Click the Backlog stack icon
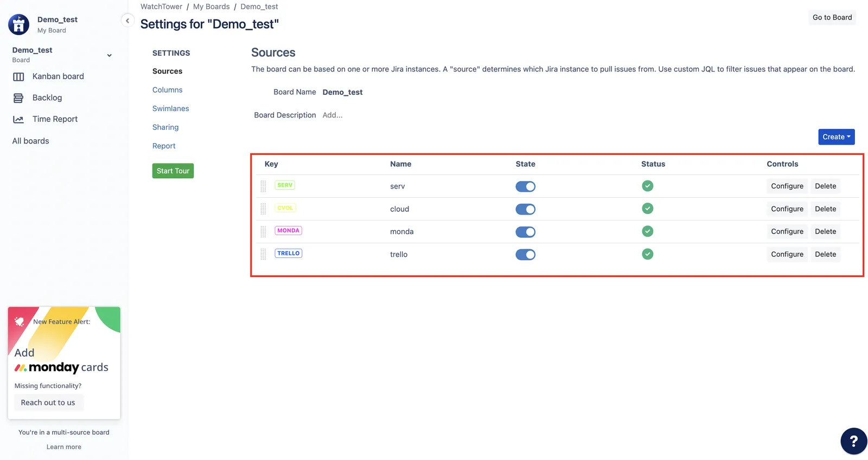 (18, 98)
